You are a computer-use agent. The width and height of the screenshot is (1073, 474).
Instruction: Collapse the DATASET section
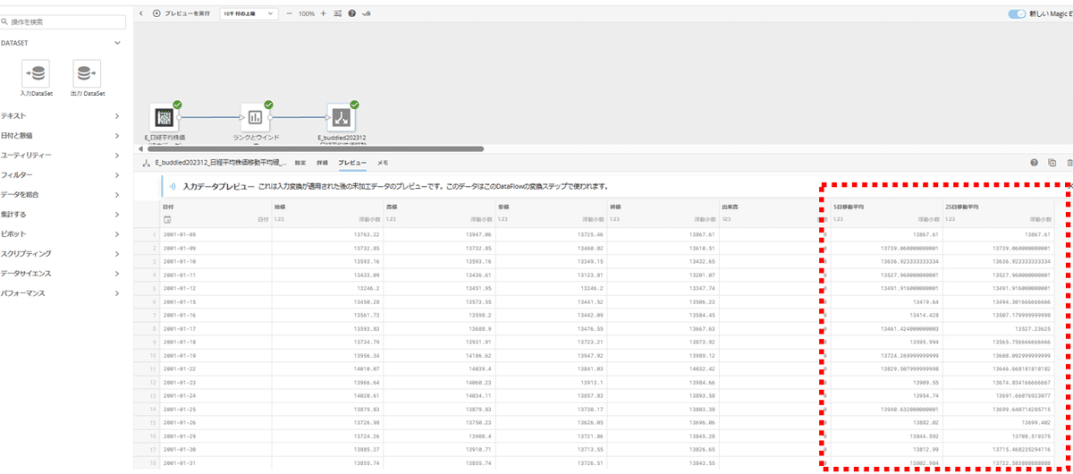[x=117, y=43]
